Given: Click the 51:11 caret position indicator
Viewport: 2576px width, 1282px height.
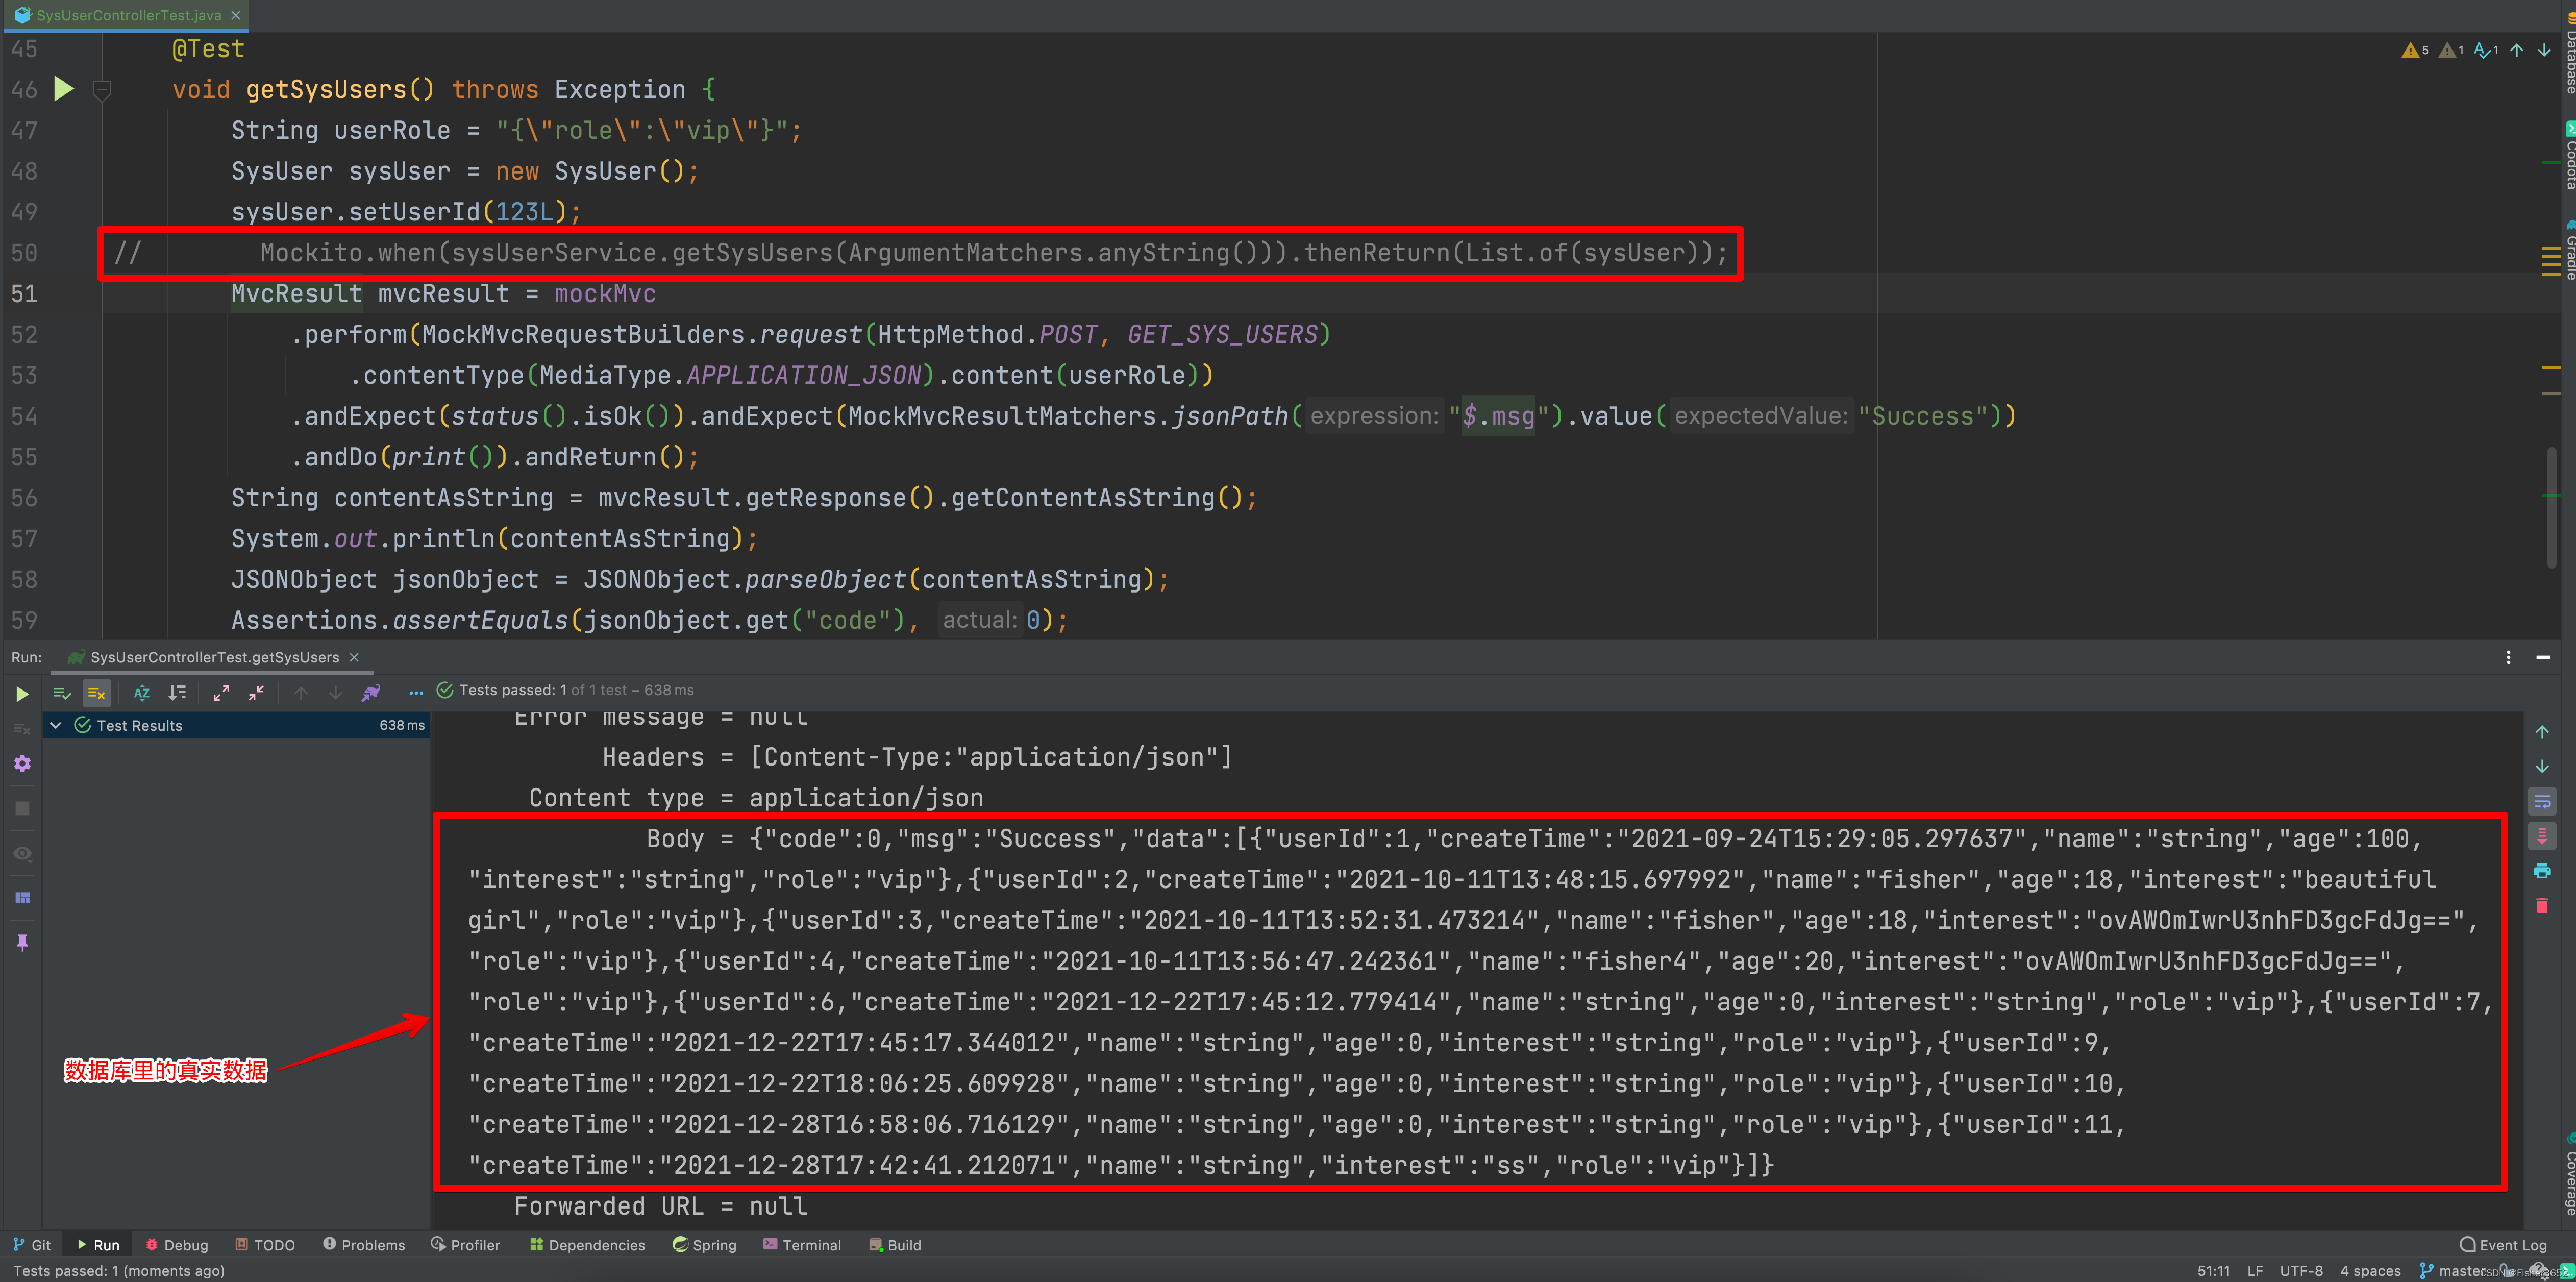Looking at the screenshot, I should 2213,1270.
